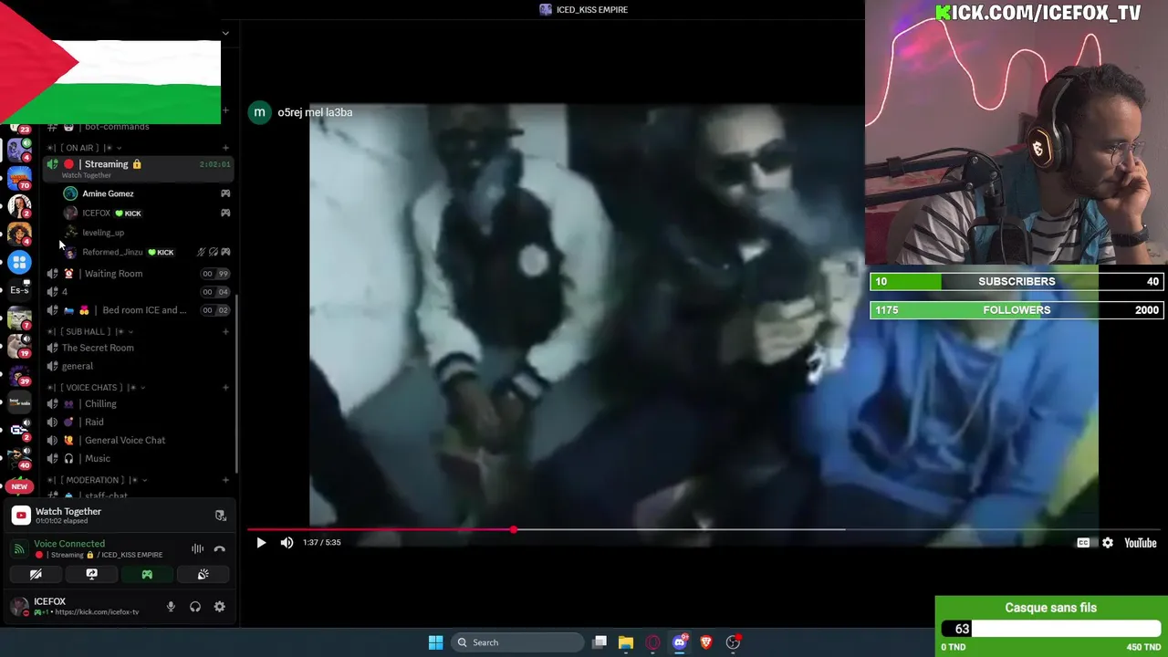Join the general voice channel

(137, 366)
